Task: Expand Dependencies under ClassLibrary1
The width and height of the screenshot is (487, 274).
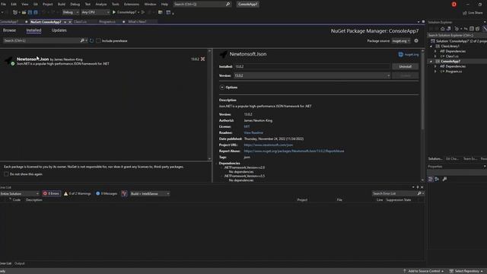Action: click(x=435, y=51)
